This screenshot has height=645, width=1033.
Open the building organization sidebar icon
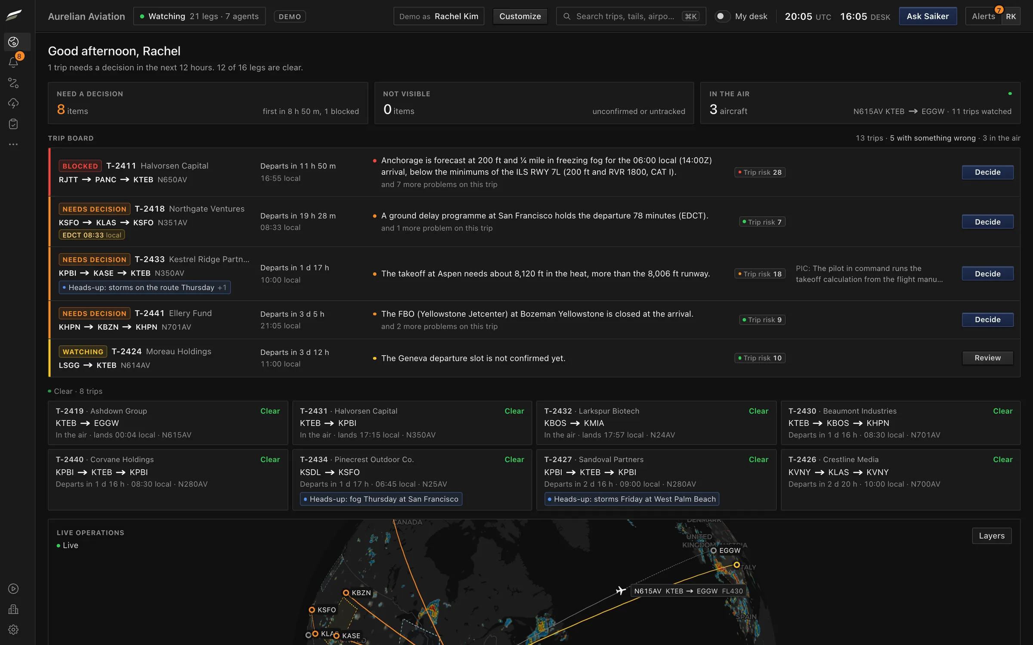click(13, 609)
